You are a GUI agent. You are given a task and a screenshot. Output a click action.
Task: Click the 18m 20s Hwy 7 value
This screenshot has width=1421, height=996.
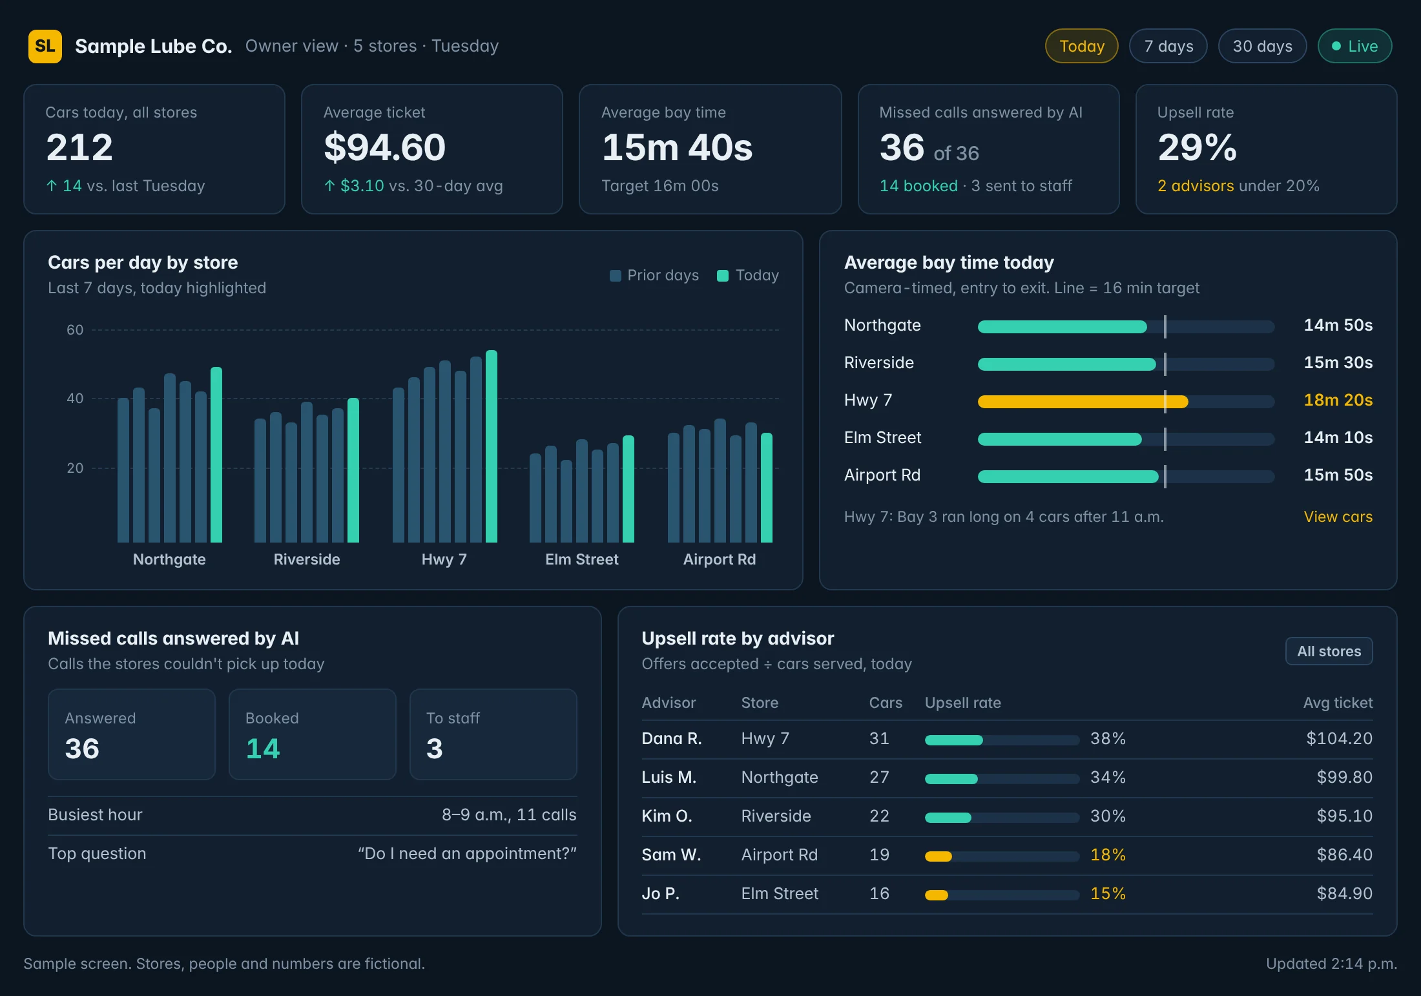1338,400
